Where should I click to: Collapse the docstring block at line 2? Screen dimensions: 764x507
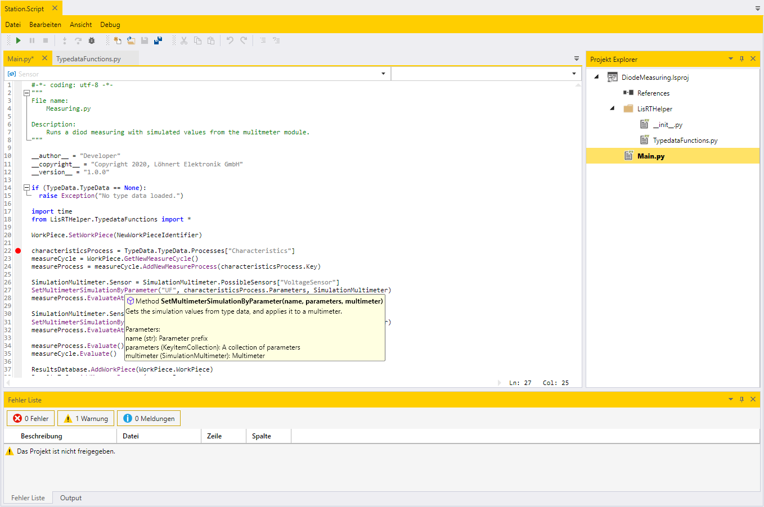(26, 93)
